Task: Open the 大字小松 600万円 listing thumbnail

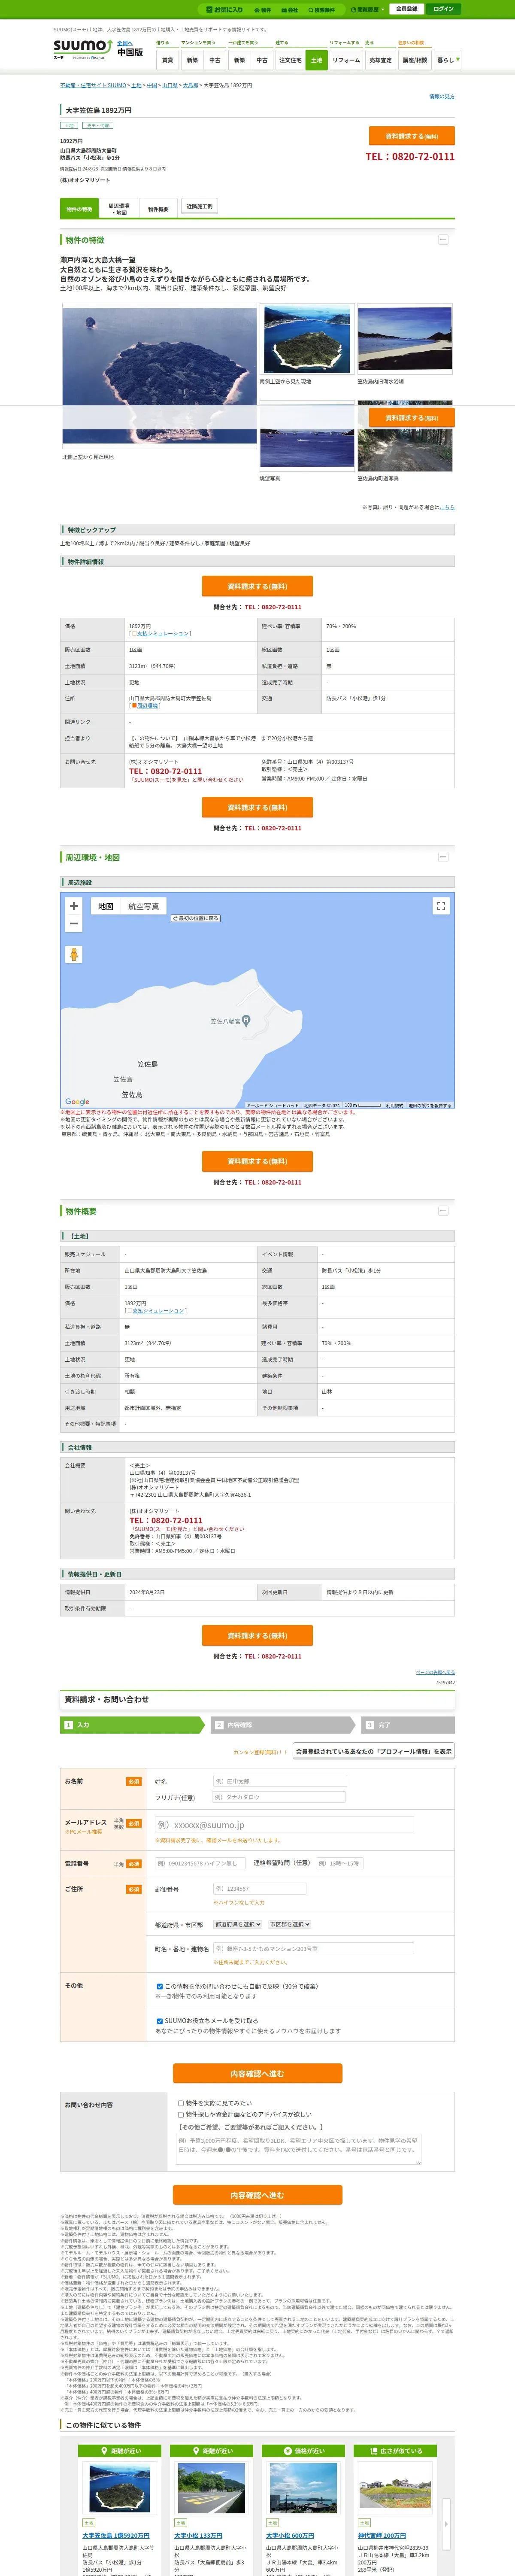Action: pos(303,2489)
